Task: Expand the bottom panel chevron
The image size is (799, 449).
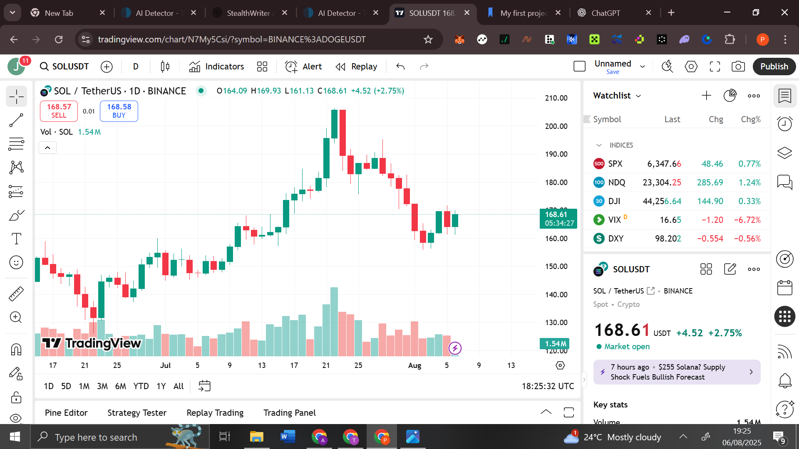Action: pyautogui.click(x=546, y=412)
